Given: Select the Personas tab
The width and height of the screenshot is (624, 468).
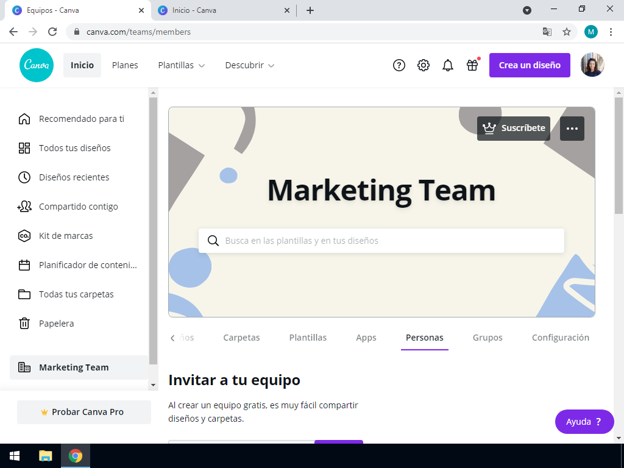Looking at the screenshot, I should tap(425, 338).
